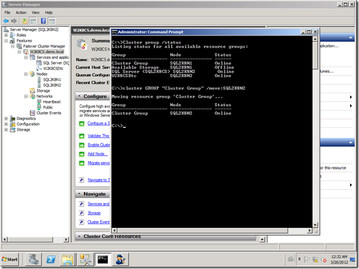Select node SQL2K8N1 in tree
359x269 pixels.
click(x=52, y=79)
